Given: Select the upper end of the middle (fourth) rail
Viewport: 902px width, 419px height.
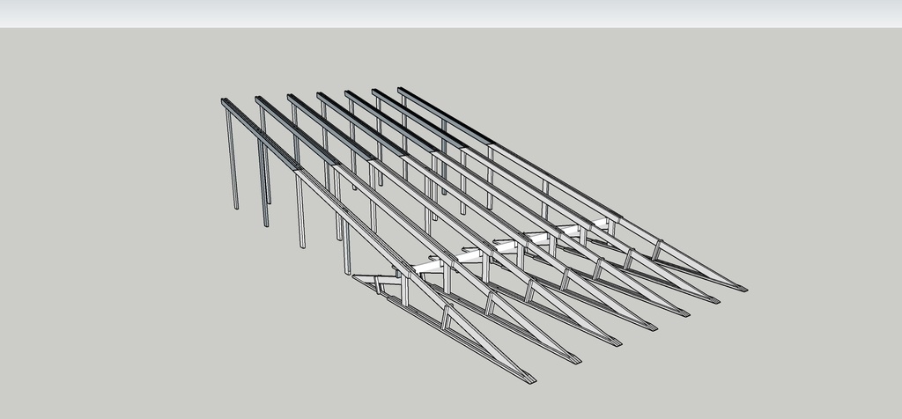Looking at the screenshot, I should [x=322, y=95].
